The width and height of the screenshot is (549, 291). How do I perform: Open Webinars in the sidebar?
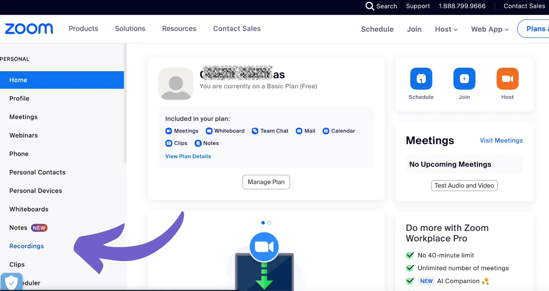coord(23,135)
